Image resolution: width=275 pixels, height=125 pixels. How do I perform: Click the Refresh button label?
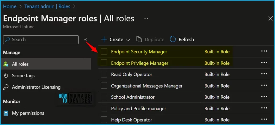coord(186,40)
